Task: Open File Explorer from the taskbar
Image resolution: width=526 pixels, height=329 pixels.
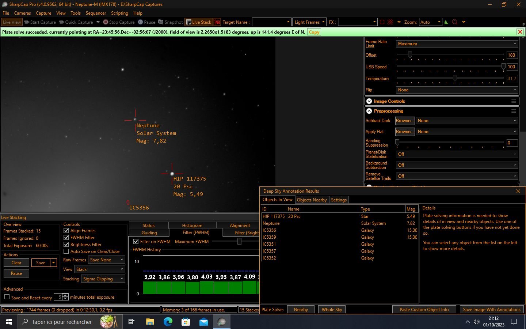Action: (150, 322)
